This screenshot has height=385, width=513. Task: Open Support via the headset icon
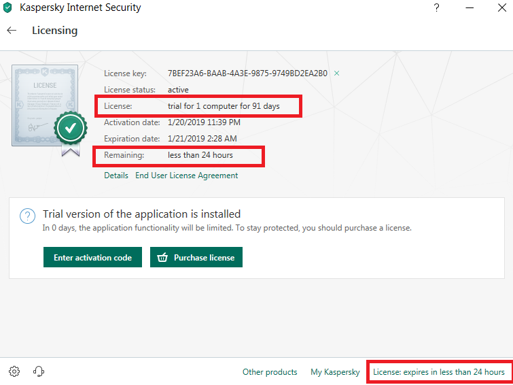pos(39,371)
